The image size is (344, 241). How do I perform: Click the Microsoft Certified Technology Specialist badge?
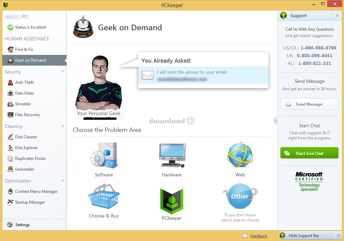309,181
